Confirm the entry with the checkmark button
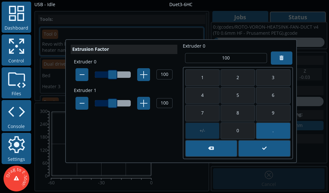The height and width of the screenshot is (193, 329). click(264, 148)
